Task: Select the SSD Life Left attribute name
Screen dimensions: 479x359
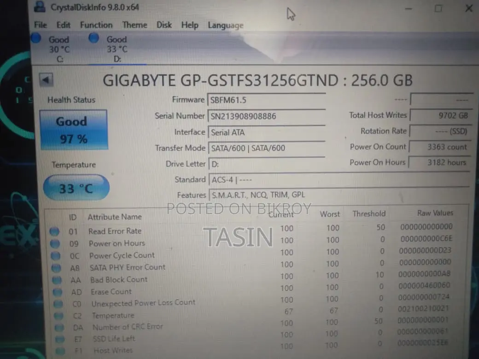Action: click(114, 339)
